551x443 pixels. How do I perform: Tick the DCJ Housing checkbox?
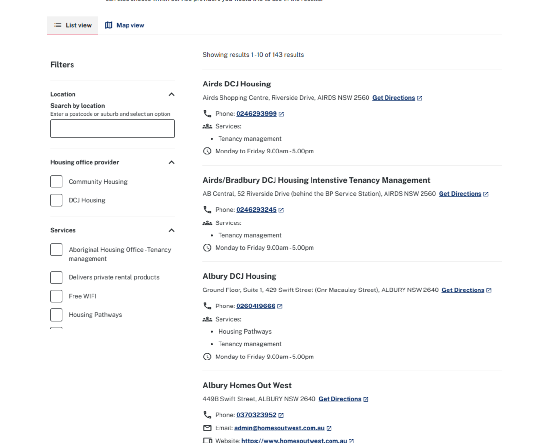tap(56, 200)
